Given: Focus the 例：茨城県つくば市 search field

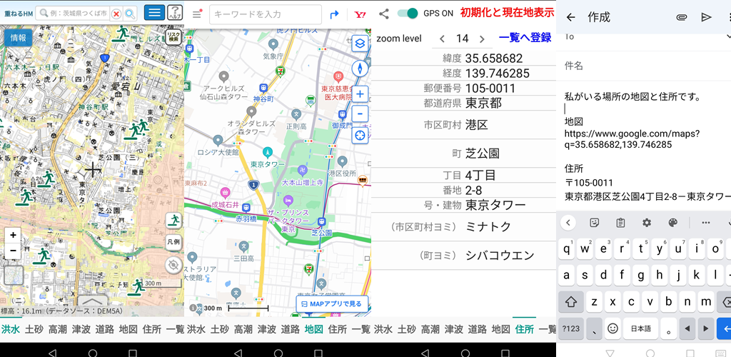Looking at the screenshot, I should pyautogui.click(x=74, y=14).
